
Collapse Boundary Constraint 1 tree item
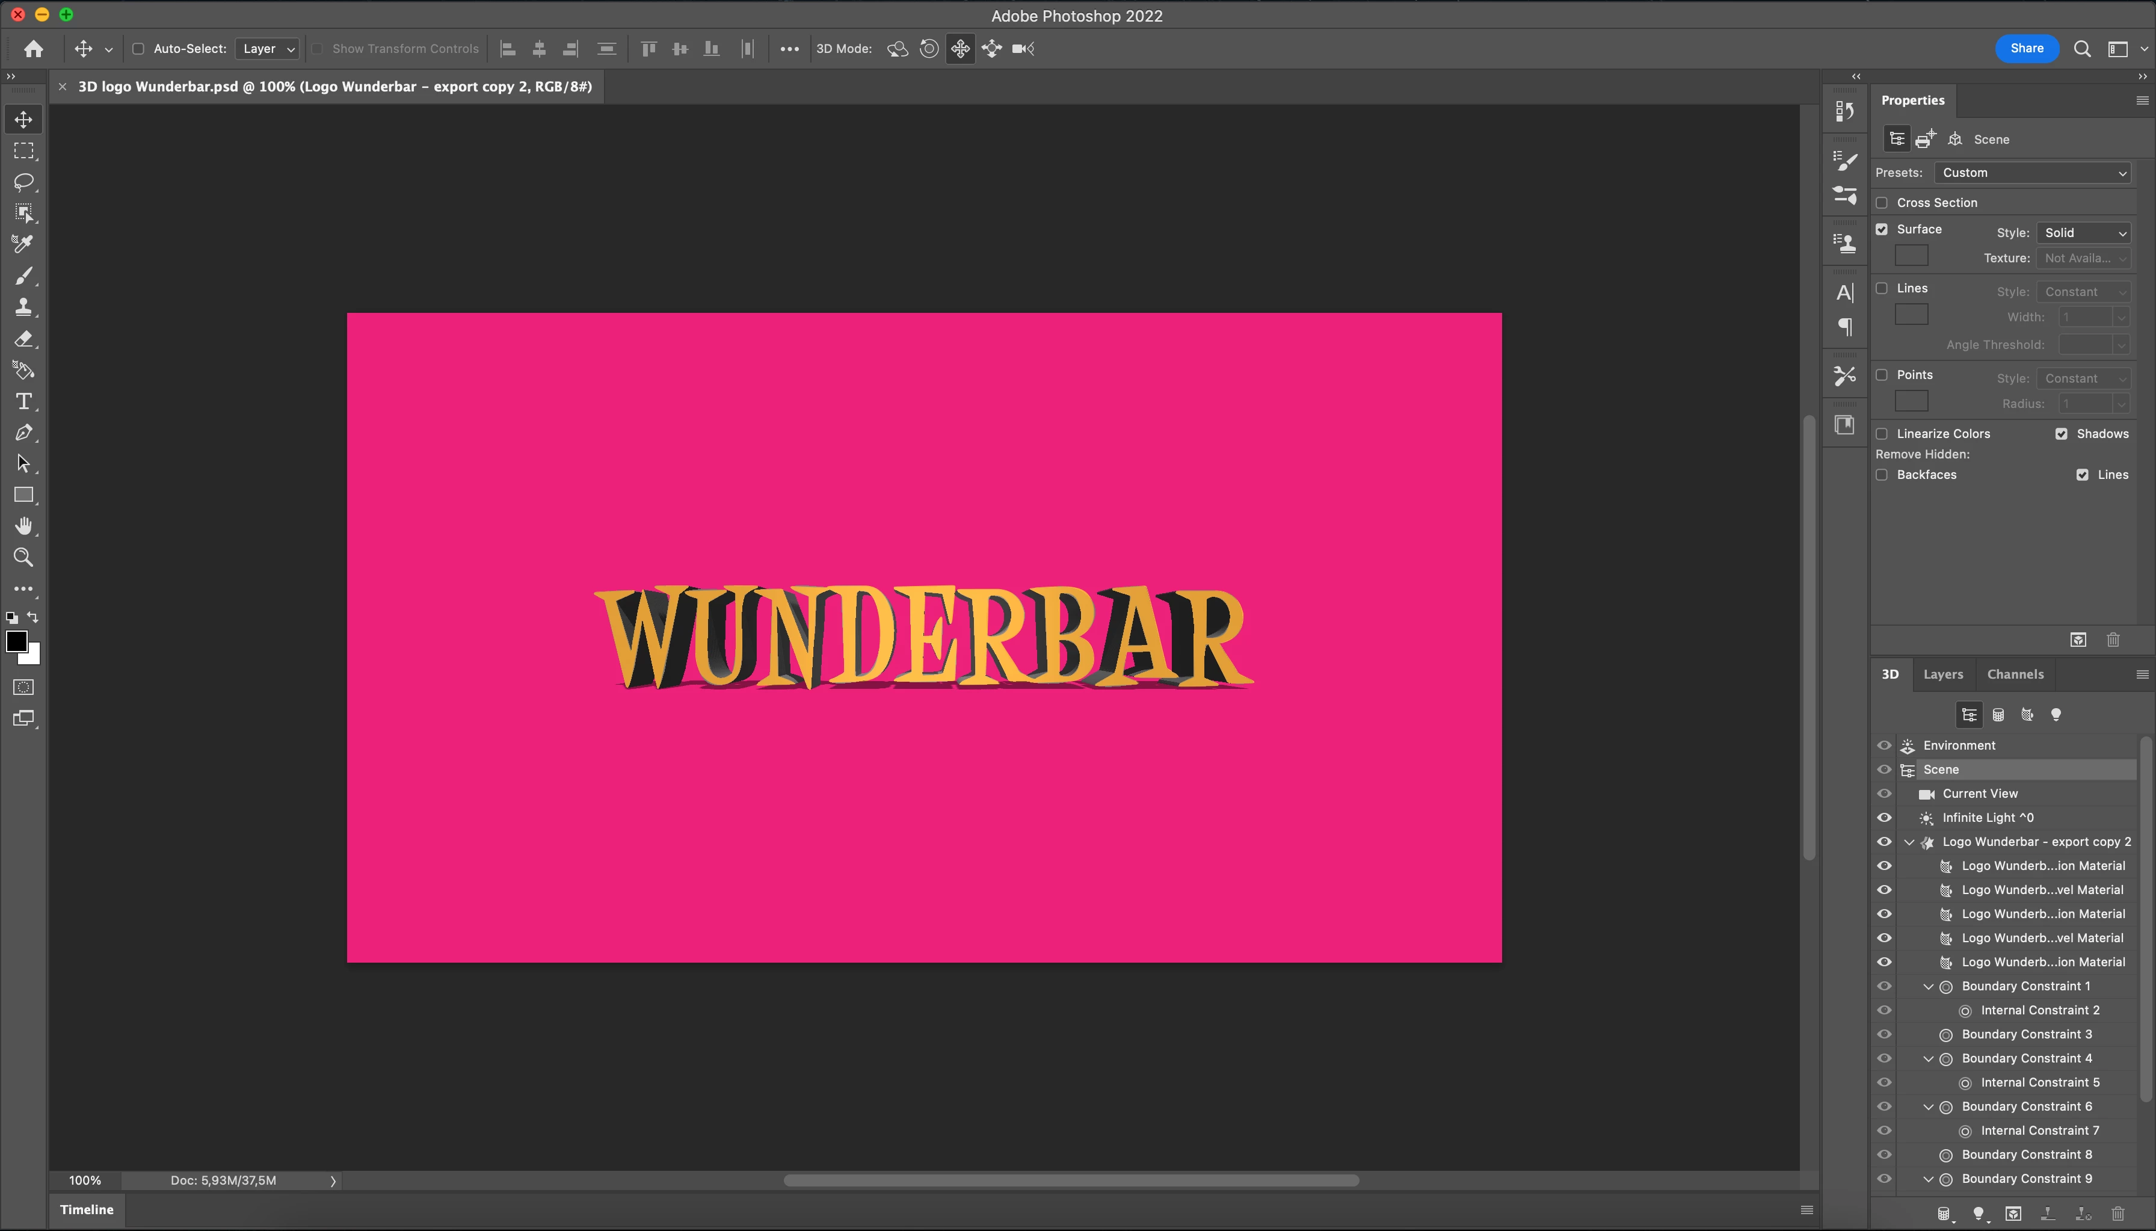1928,987
